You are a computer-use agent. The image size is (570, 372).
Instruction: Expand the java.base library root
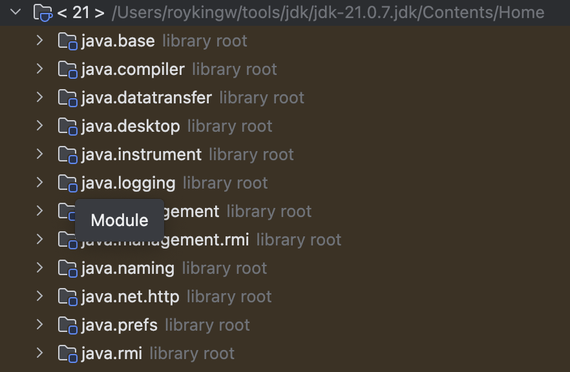click(39, 41)
